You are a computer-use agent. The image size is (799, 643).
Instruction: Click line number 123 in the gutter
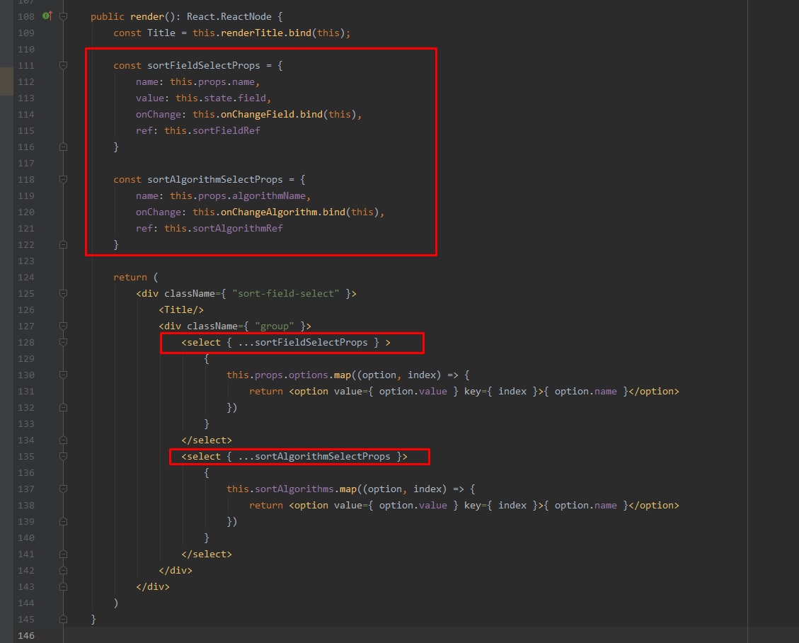click(26, 261)
